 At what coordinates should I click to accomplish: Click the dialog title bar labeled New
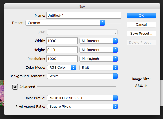pos(82,6)
